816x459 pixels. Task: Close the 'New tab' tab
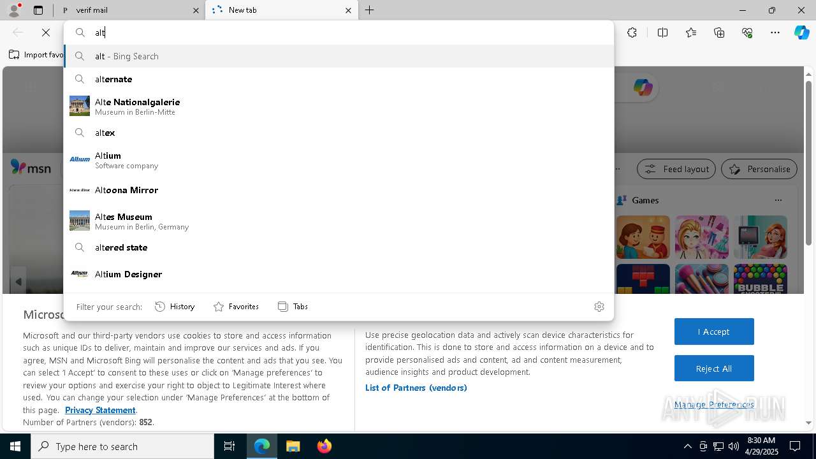tap(348, 10)
